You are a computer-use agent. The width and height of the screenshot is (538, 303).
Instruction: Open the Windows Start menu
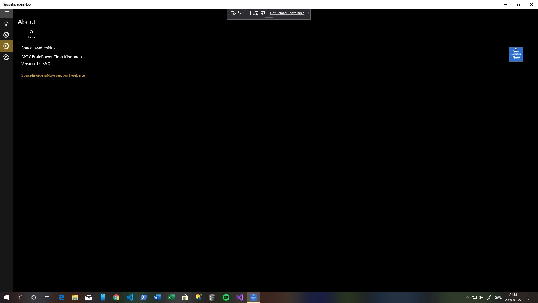tap(7, 297)
